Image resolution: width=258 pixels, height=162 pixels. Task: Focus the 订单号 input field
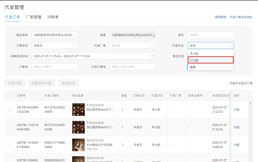pos(55,67)
